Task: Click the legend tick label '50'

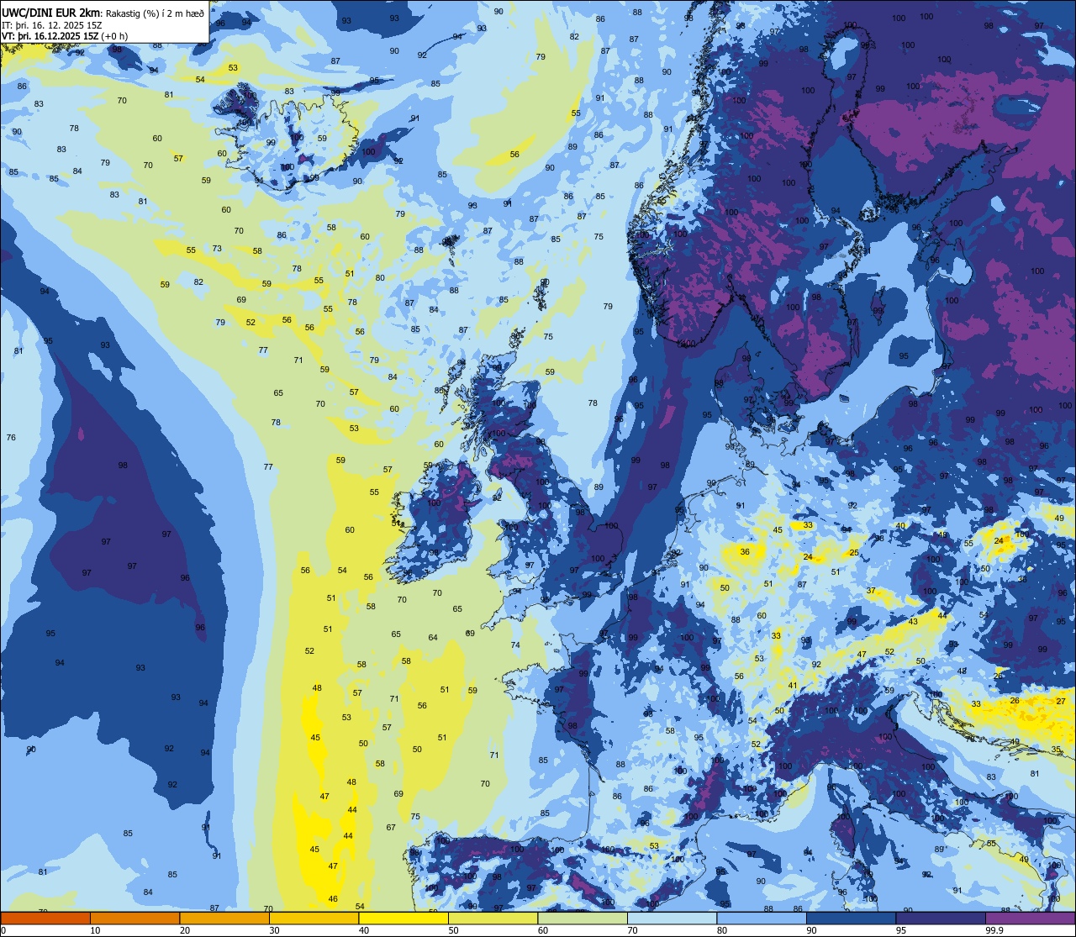Action: (x=453, y=930)
